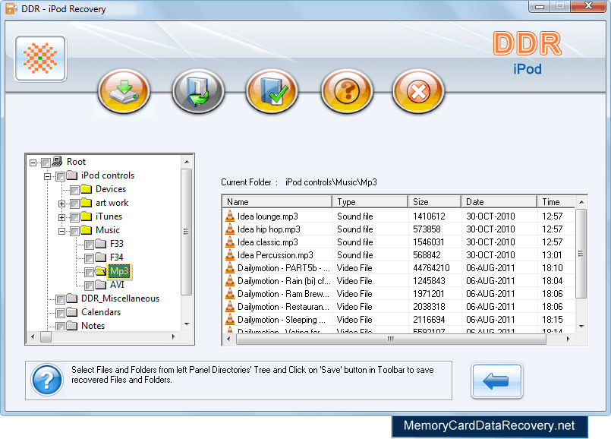Click the book with green checkmark toolbar icon
The image size is (611, 439).
(272, 92)
